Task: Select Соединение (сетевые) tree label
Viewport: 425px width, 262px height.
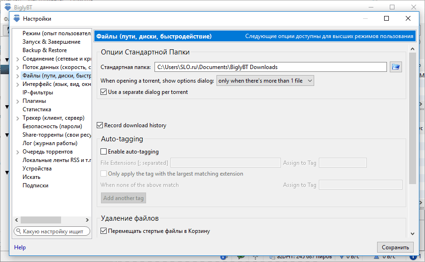Action: [57, 59]
